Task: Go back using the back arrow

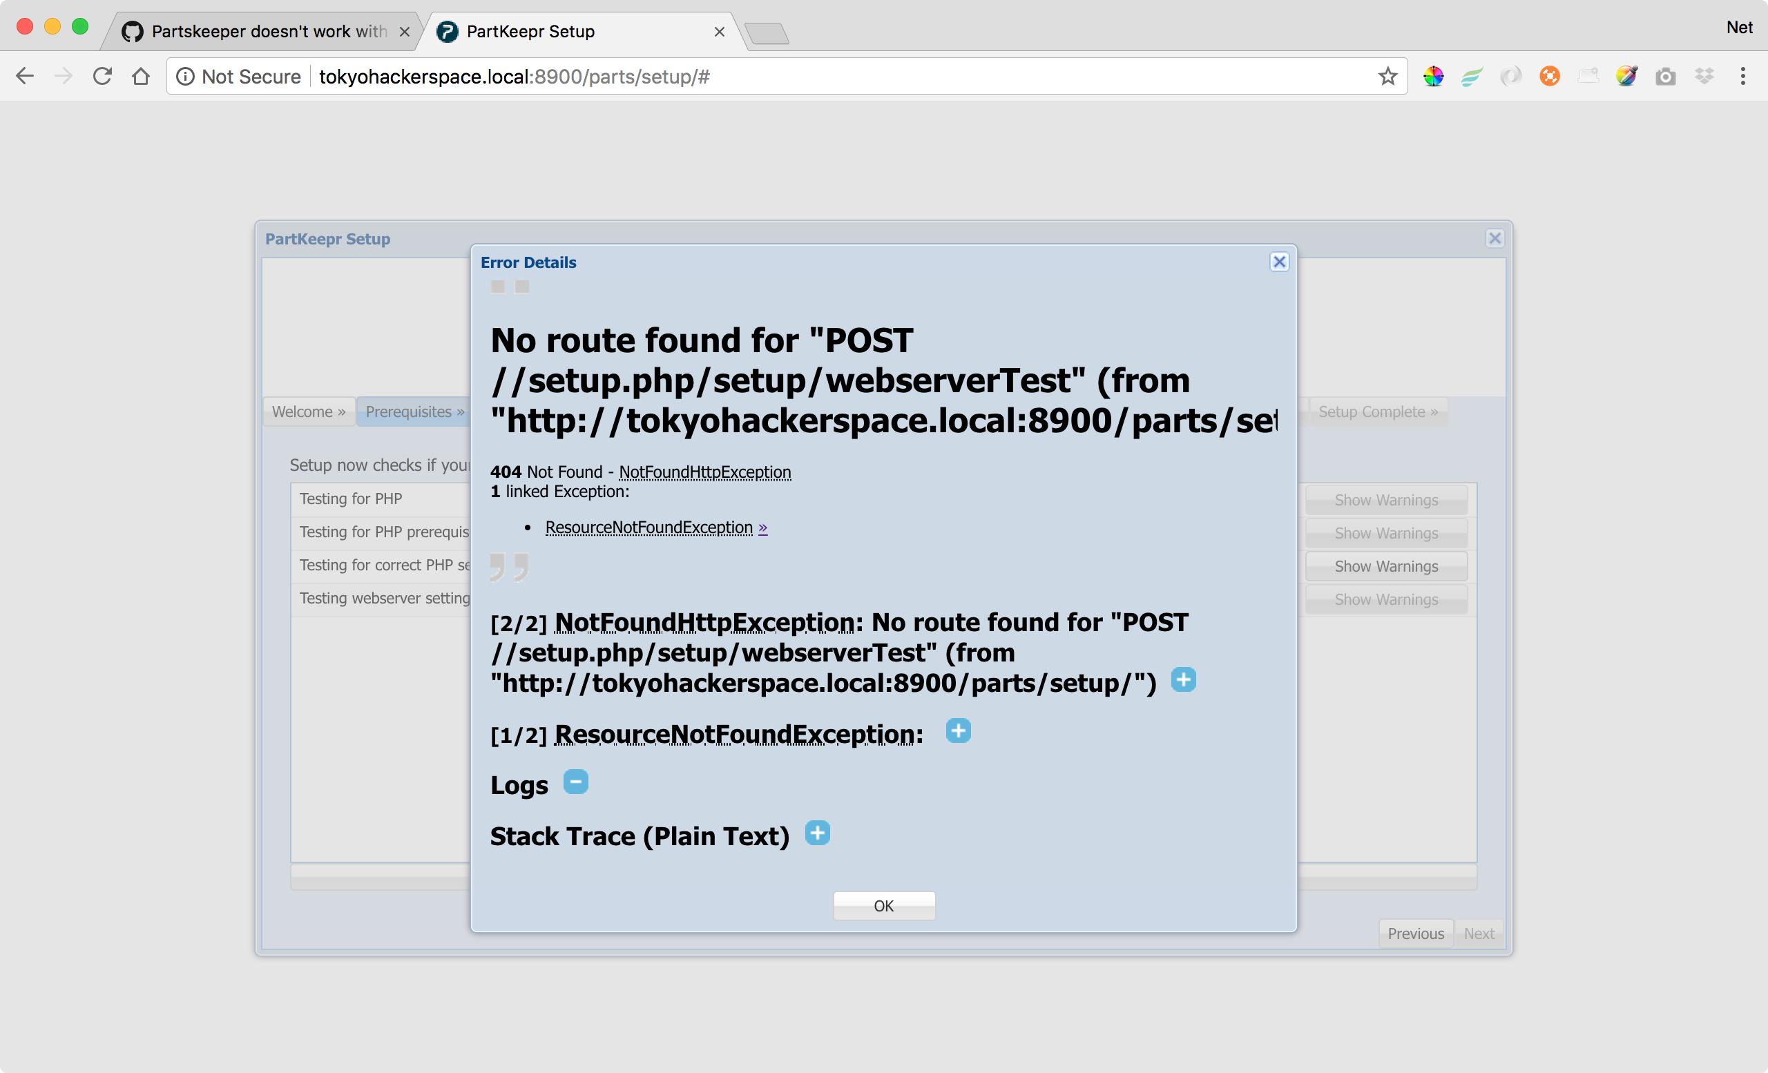Action: pos(24,76)
